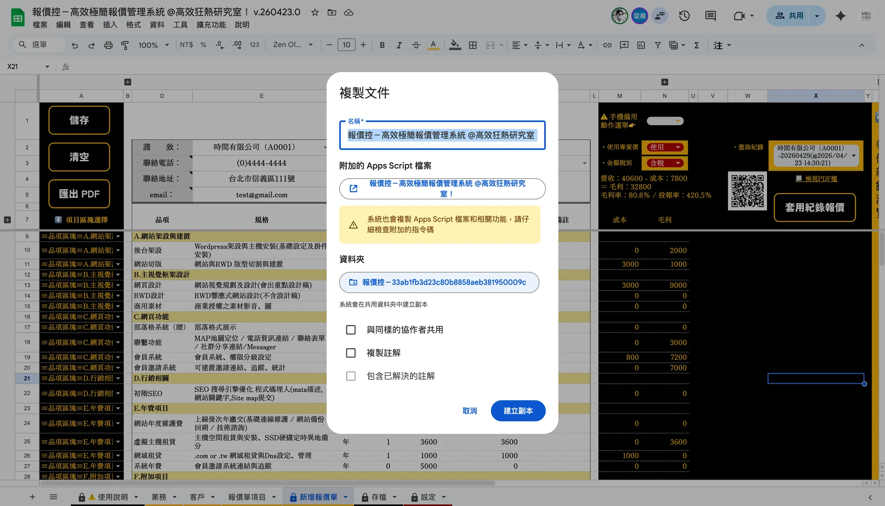885x506 pixels.
Task: Click the undo icon in toolbar
Action: [x=75, y=45]
